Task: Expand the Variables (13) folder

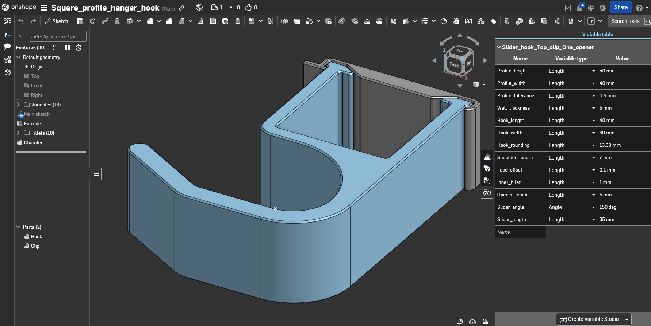Action: 18,105
